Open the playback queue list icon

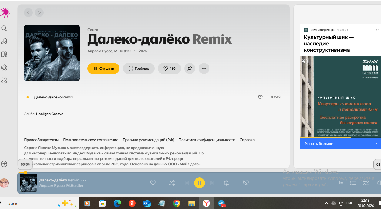[353, 183]
